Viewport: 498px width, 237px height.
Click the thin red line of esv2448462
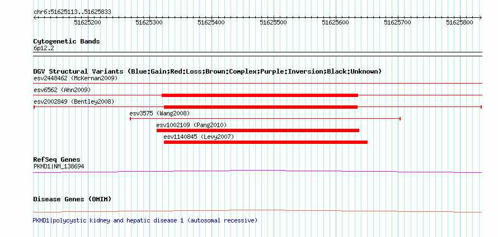point(258,84)
